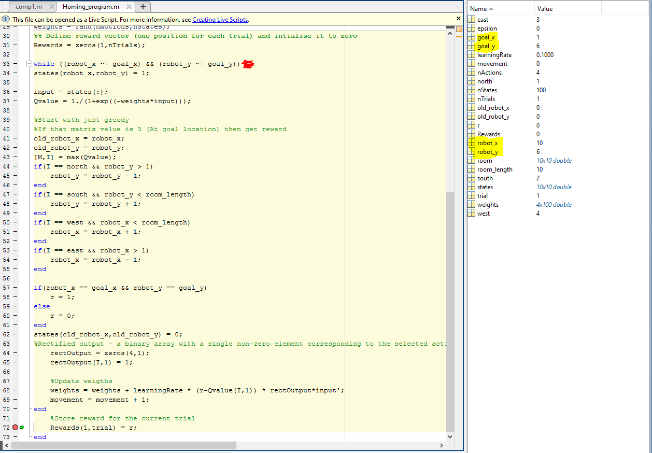The height and width of the screenshot is (453, 652).
Task: Click the Code Analyzer indicator square above the scrollbar
Action: tap(459, 29)
